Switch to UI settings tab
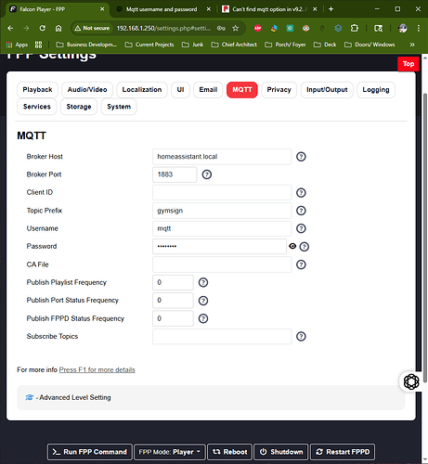This screenshot has height=464, width=428. [x=180, y=90]
